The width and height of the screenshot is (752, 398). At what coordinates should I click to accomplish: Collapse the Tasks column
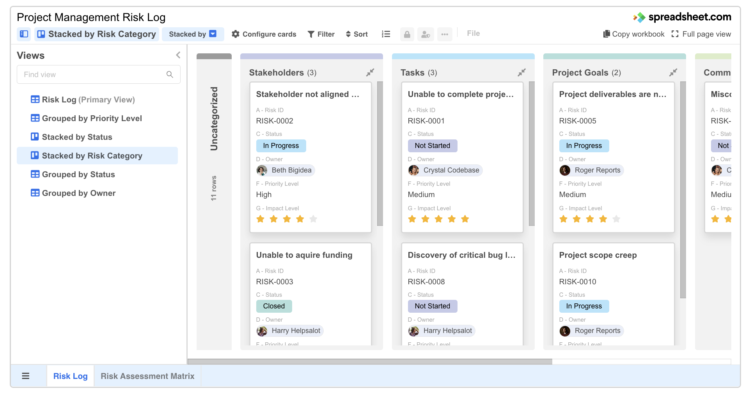click(x=522, y=72)
